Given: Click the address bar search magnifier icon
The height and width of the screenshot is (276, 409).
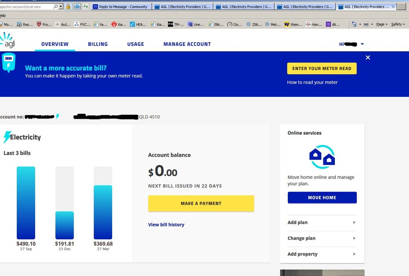Looking at the screenshot, I should [x=56, y=7].
